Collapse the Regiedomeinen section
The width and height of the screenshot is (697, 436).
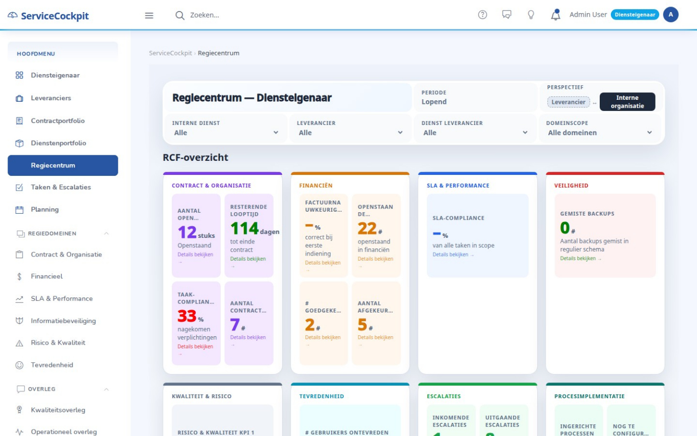pyautogui.click(x=106, y=234)
